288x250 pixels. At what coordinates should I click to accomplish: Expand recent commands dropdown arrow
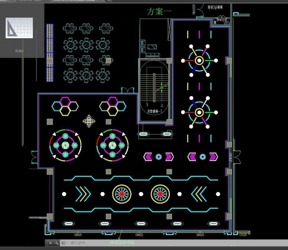click(x=67, y=243)
